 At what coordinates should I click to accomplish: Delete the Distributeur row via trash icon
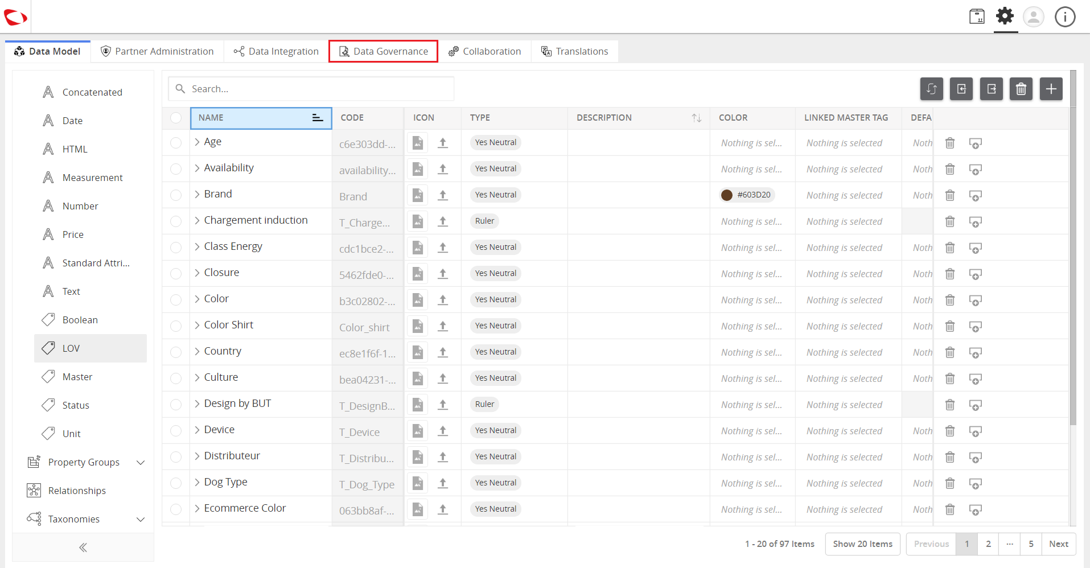tap(950, 457)
